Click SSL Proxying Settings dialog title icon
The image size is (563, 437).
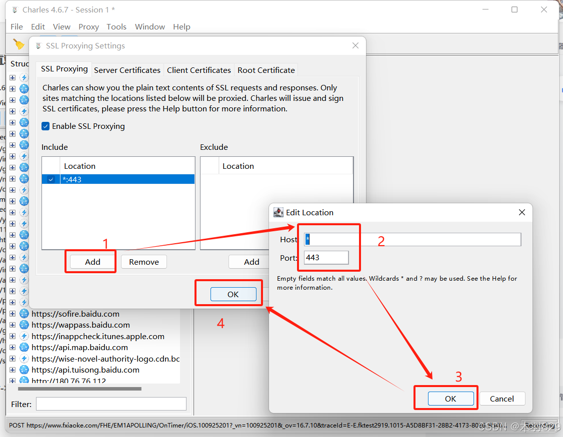(38, 46)
